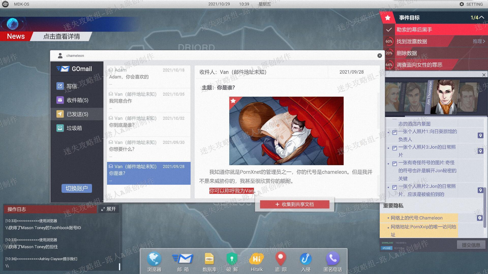This screenshot has height=274, width=488.
Task: Open the 匿名电话 anonymous phone icon
Action: coord(333,259)
